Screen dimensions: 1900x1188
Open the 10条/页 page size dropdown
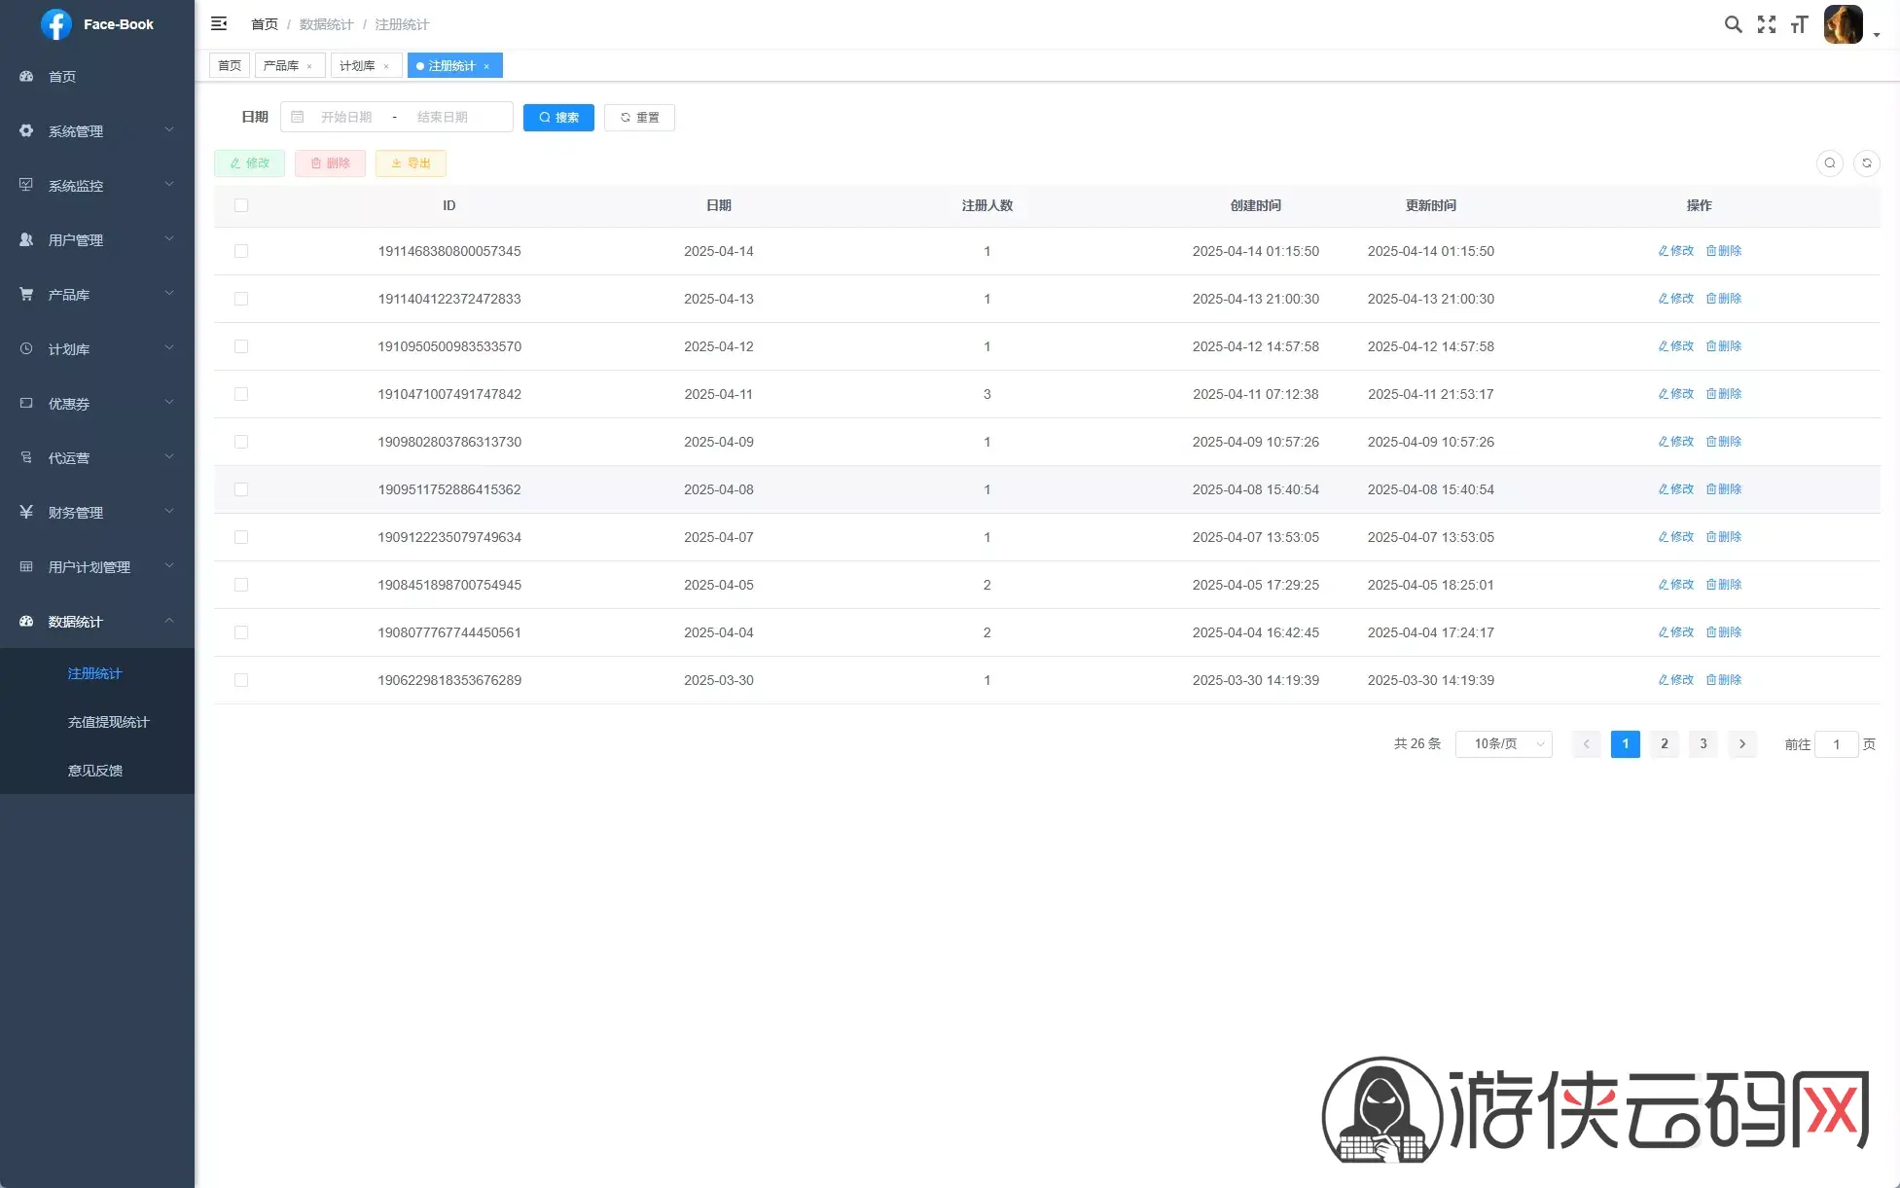[1503, 744]
